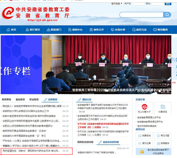Open 网上办事大厅 red logo icon

144,107
